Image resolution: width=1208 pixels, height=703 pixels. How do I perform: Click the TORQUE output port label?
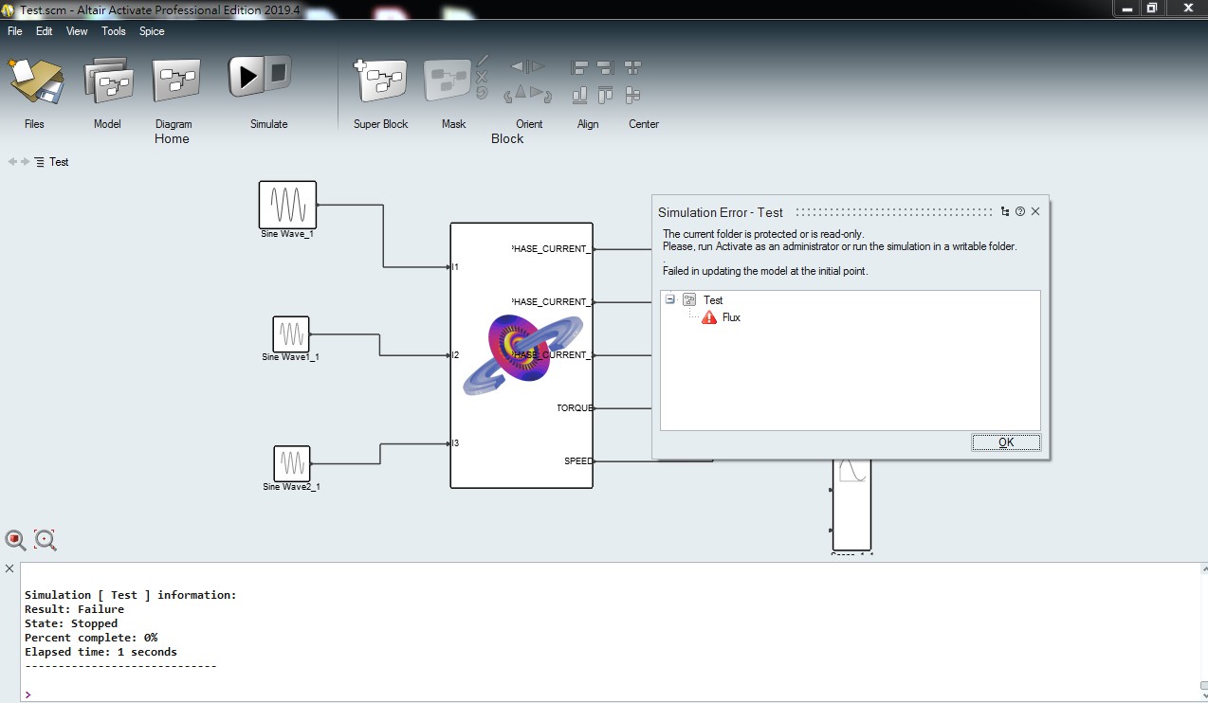(x=575, y=408)
